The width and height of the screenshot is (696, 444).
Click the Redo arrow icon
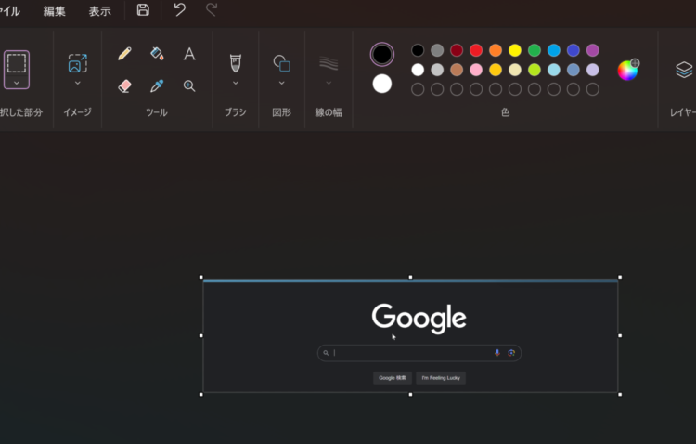pyautogui.click(x=212, y=10)
